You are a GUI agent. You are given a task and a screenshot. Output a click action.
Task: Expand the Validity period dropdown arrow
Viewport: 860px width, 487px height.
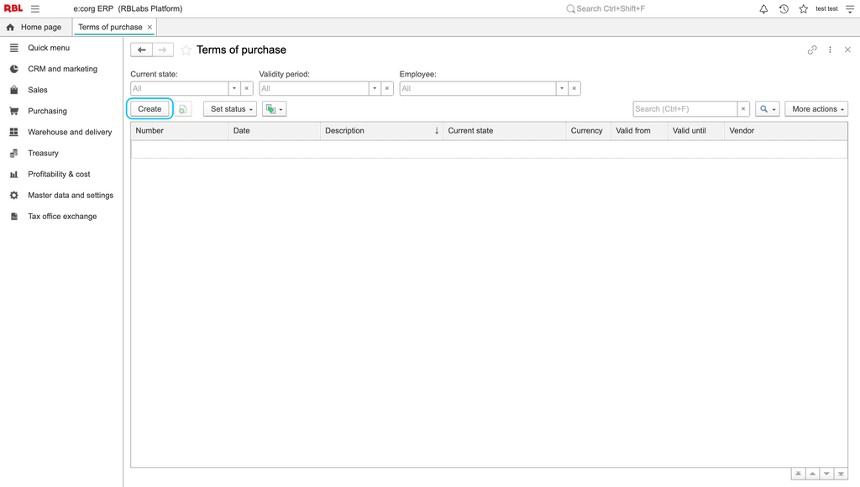(375, 88)
